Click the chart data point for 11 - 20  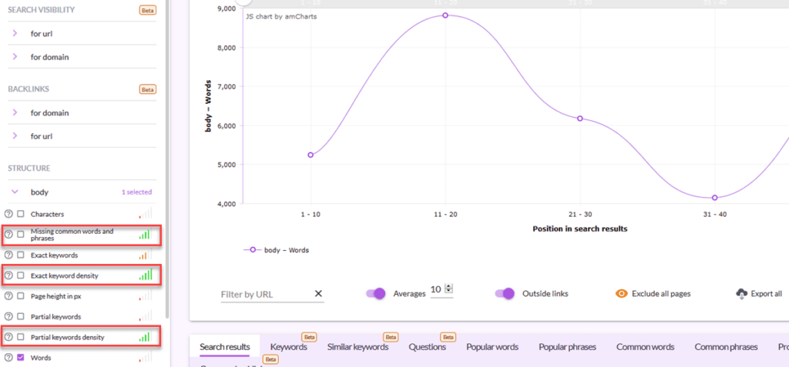[445, 15]
